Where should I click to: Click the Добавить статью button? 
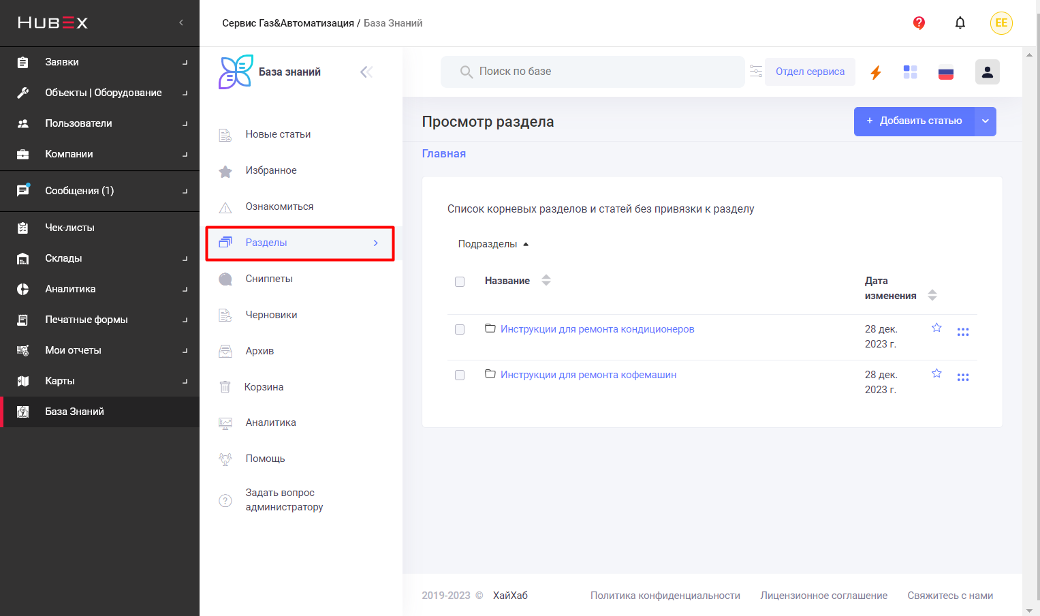pos(914,121)
